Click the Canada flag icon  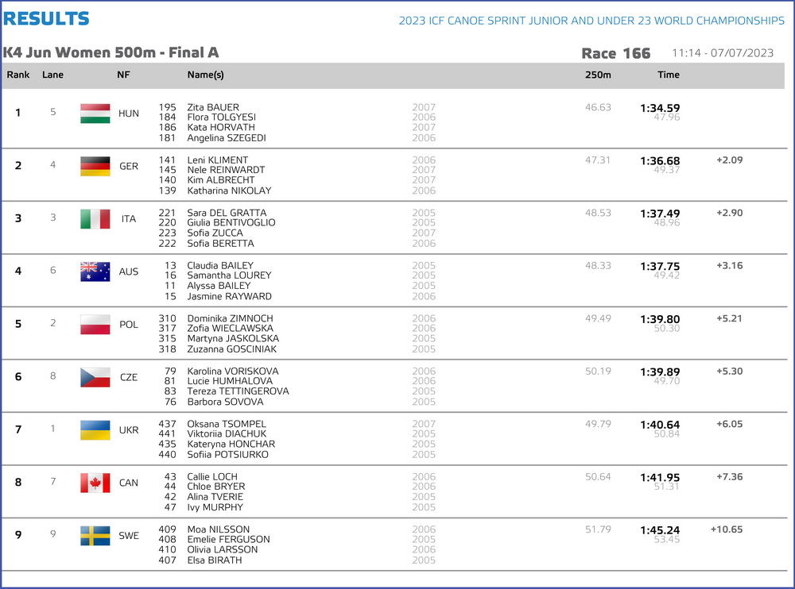coord(95,483)
